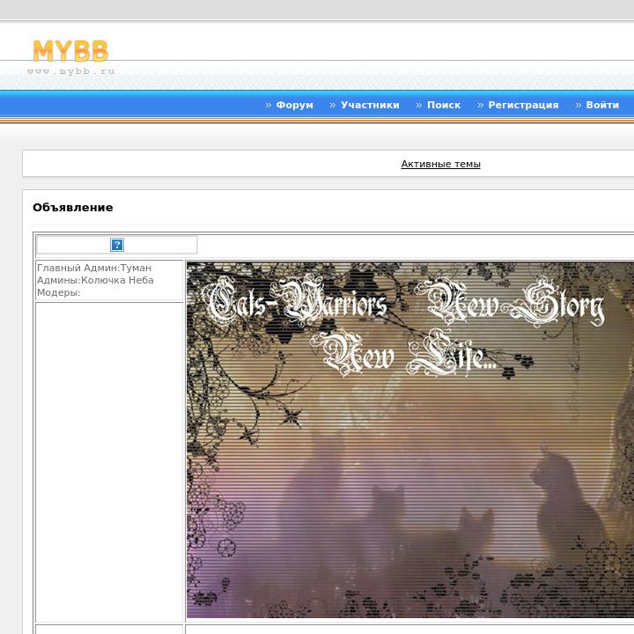
Task: Select the Объявление heading text
Action: point(73,208)
